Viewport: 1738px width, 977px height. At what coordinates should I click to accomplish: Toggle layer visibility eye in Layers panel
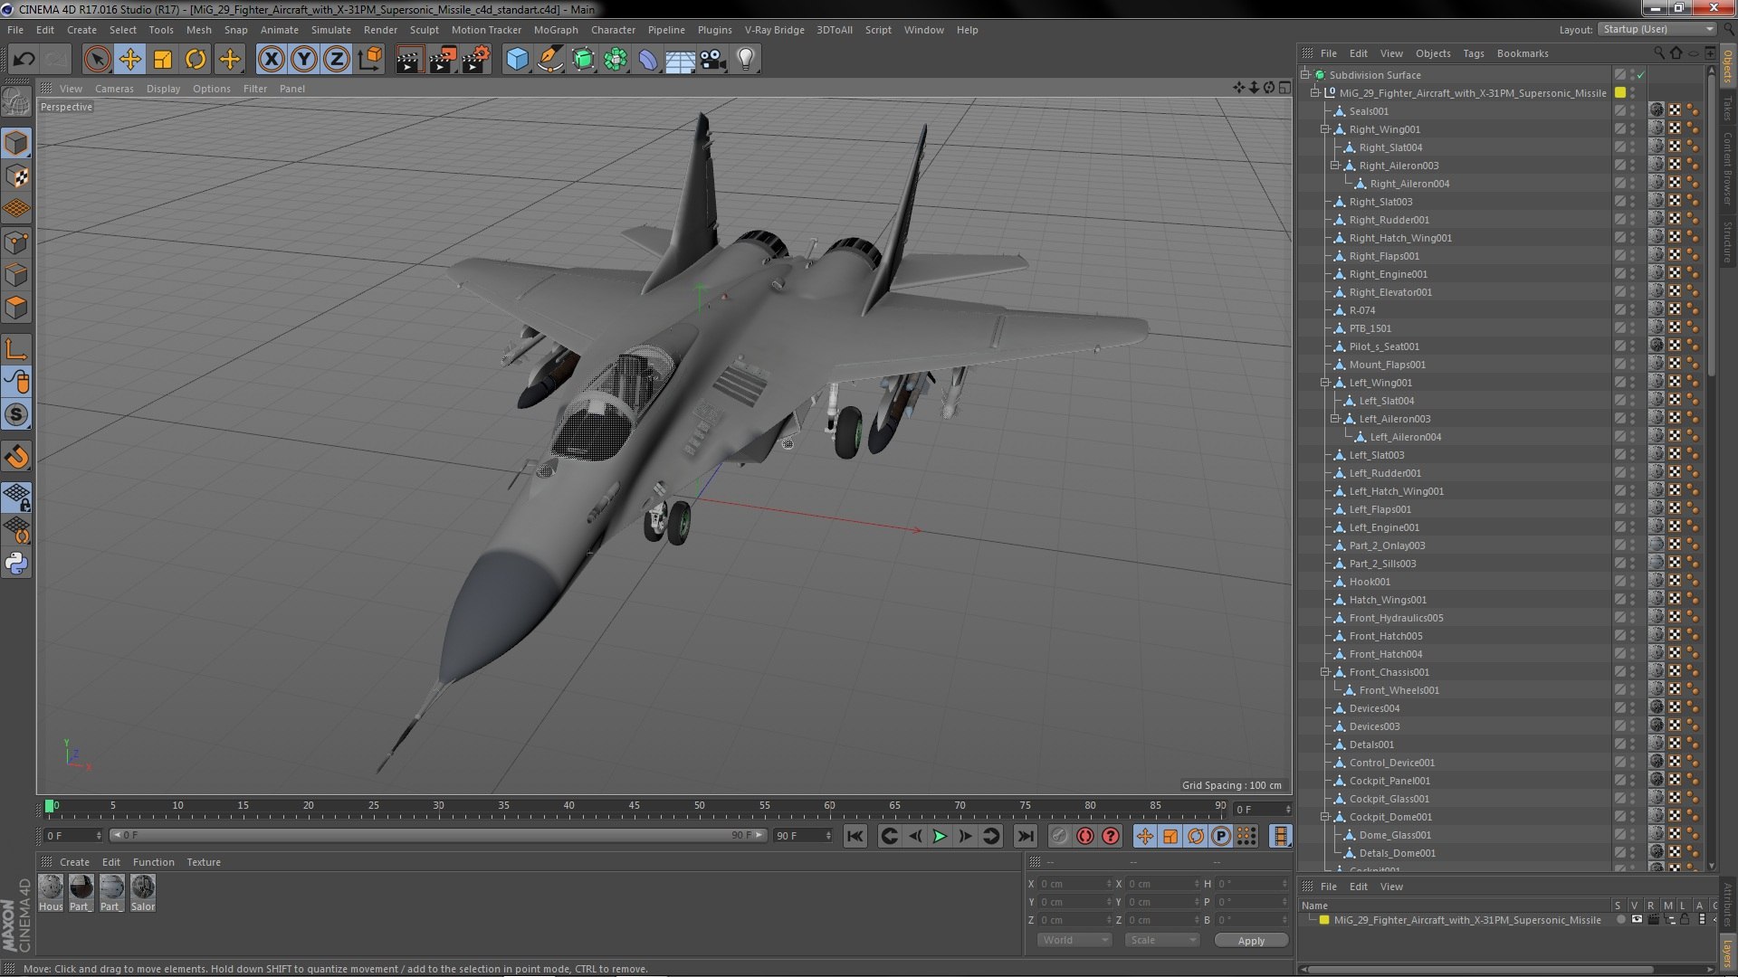click(1637, 920)
